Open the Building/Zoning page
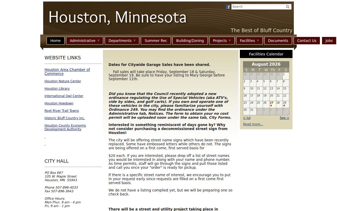337x211 pixels. 190,41
